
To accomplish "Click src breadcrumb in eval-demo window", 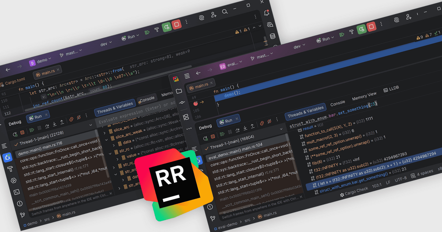I will tap(248, 221).
